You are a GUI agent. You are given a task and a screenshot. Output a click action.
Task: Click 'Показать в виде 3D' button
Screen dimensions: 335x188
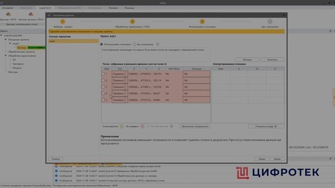click(266, 126)
